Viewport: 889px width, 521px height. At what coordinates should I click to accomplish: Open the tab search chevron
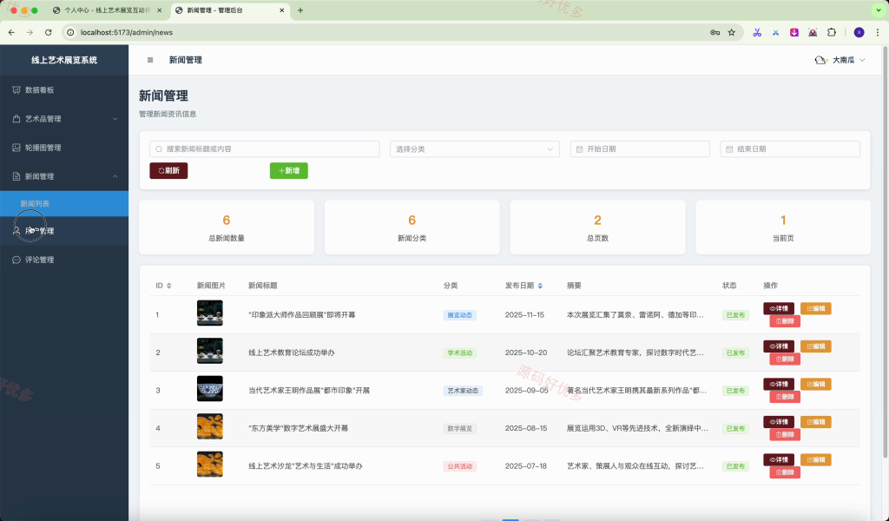point(879,10)
